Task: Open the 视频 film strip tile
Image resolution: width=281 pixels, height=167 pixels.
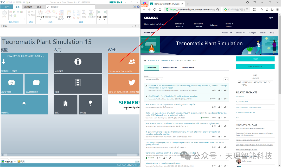Action: 78,84
